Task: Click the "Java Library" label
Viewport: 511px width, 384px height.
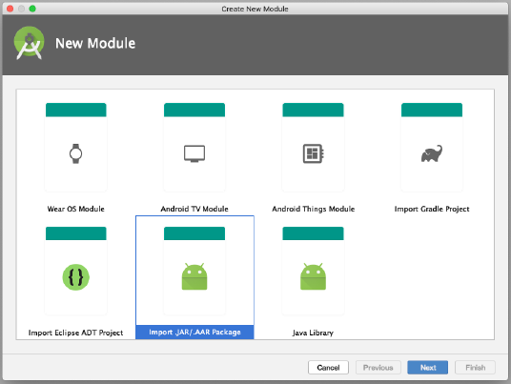Action: click(313, 333)
